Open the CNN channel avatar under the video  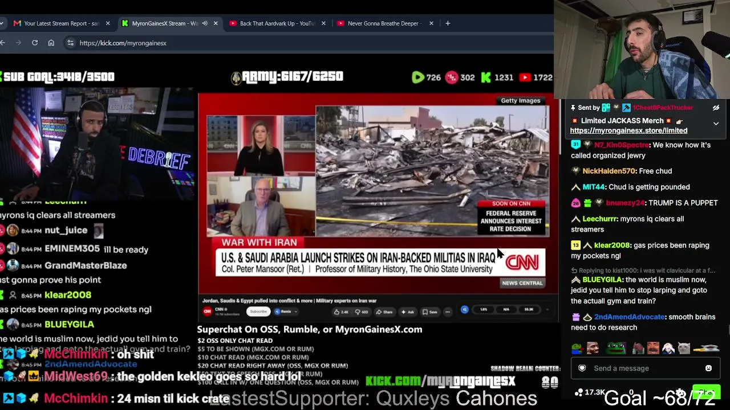[208, 311]
